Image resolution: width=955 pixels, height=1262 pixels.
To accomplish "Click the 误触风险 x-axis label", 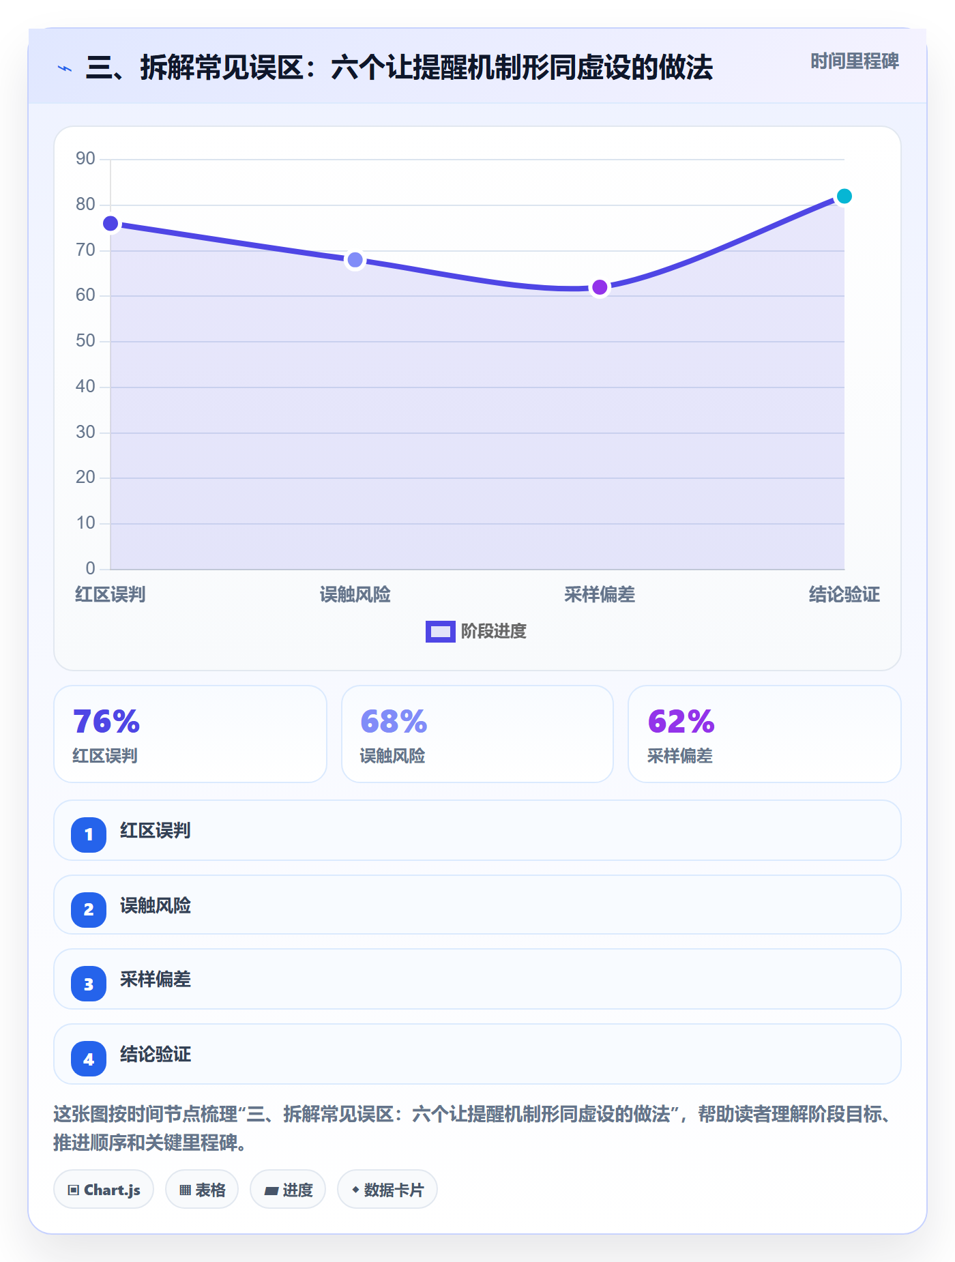I will click(355, 595).
